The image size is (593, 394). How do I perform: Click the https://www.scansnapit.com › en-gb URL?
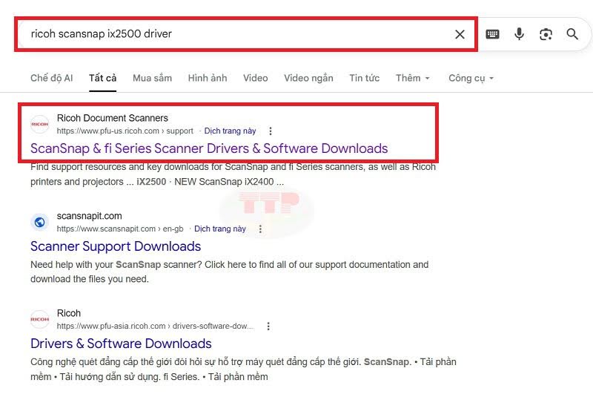pyautogui.click(x=120, y=229)
